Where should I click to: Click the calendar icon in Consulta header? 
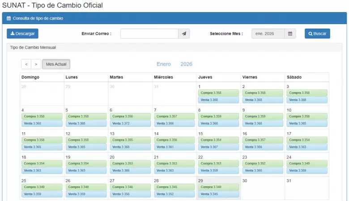(9, 18)
